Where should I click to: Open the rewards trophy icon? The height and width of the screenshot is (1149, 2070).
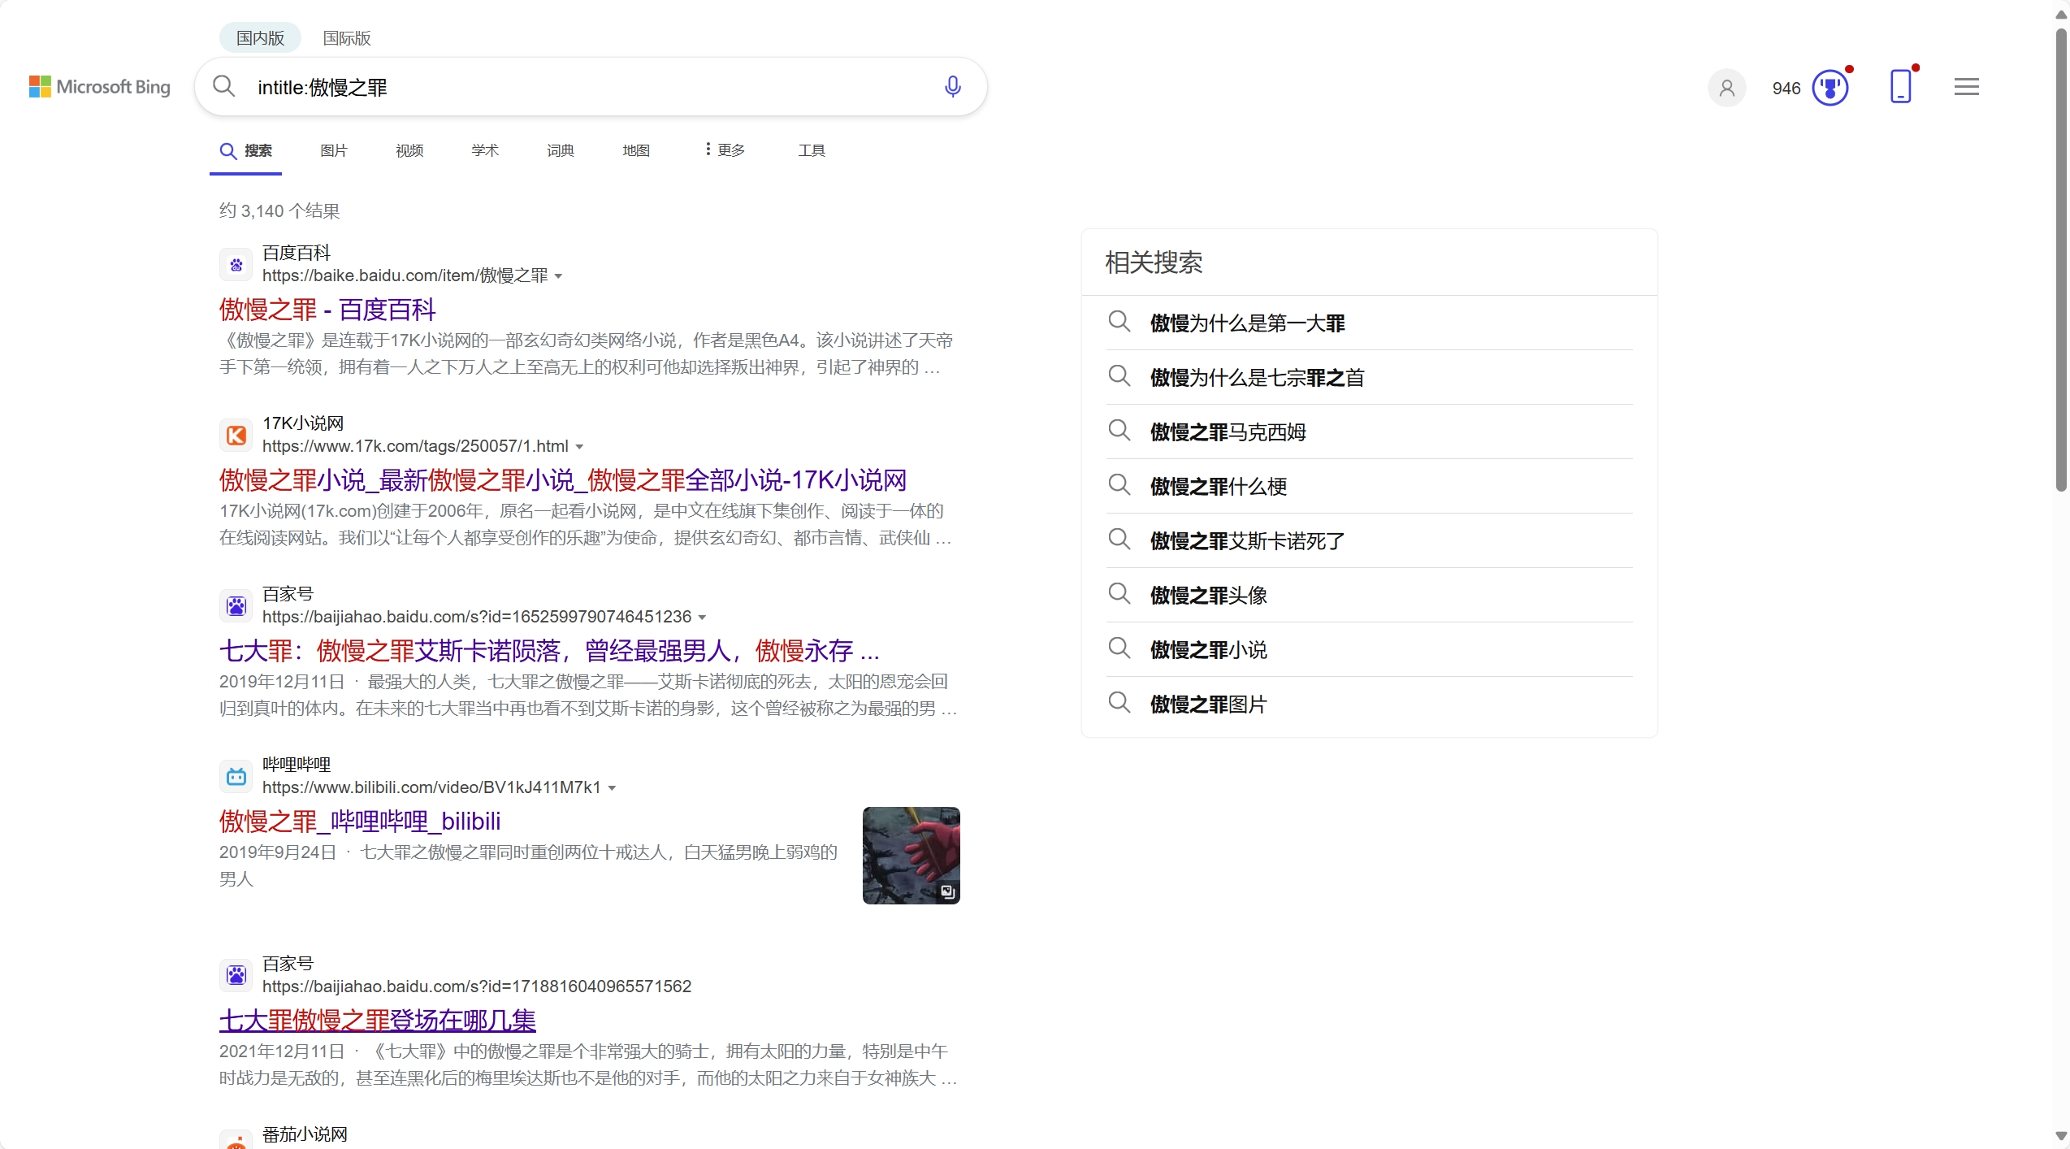1830,87
